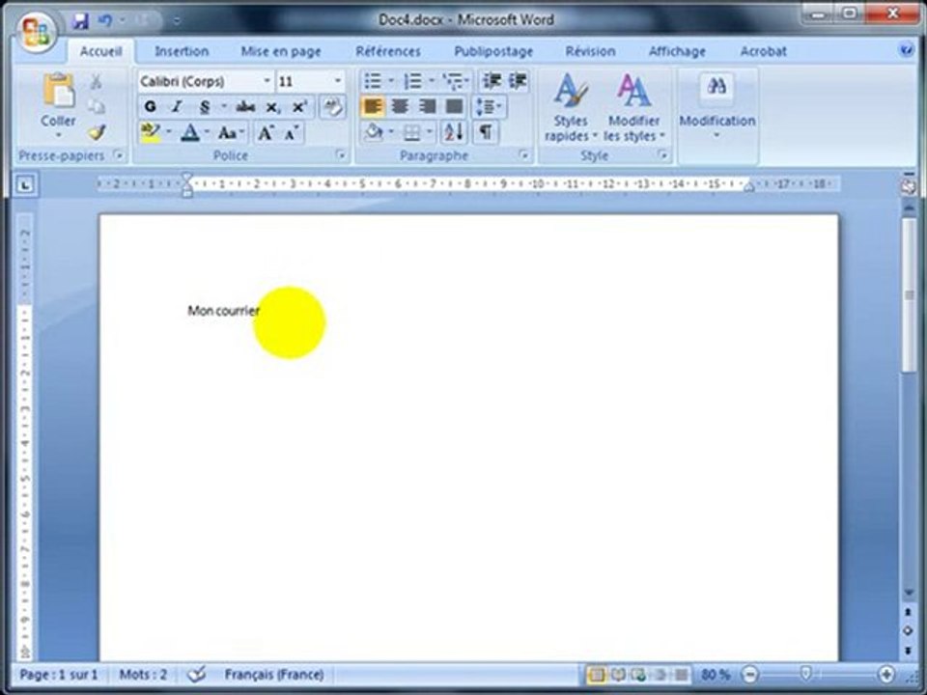This screenshot has height=695, width=927.
Task: Click the vertical scrollbar thumb
Action: 908,295
